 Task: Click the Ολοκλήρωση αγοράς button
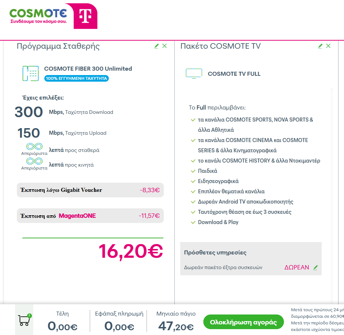[243, 323]
